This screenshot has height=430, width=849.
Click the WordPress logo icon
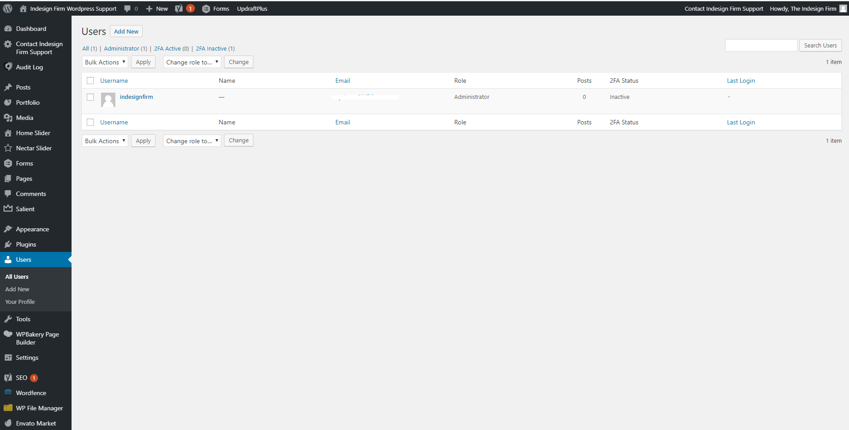[8, 9]
